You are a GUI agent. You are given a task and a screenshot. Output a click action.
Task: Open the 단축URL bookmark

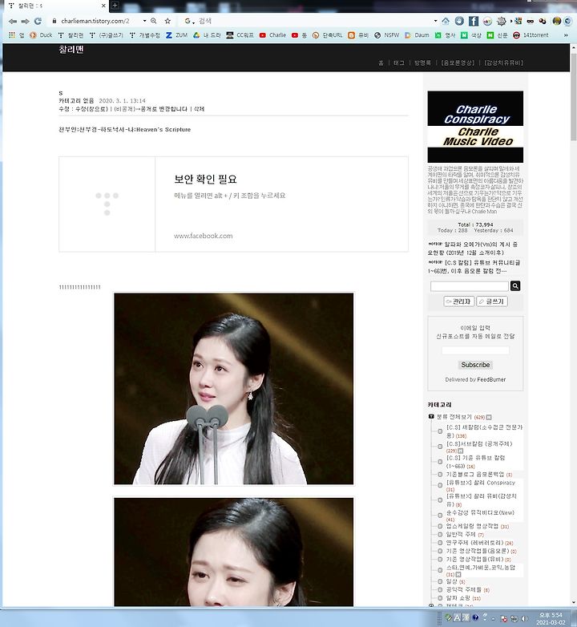(x=328, y=35)
